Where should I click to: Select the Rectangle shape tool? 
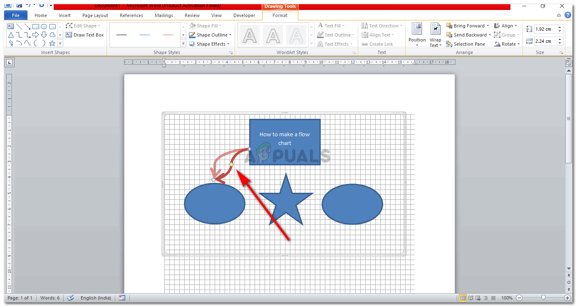tap(36, 27)
